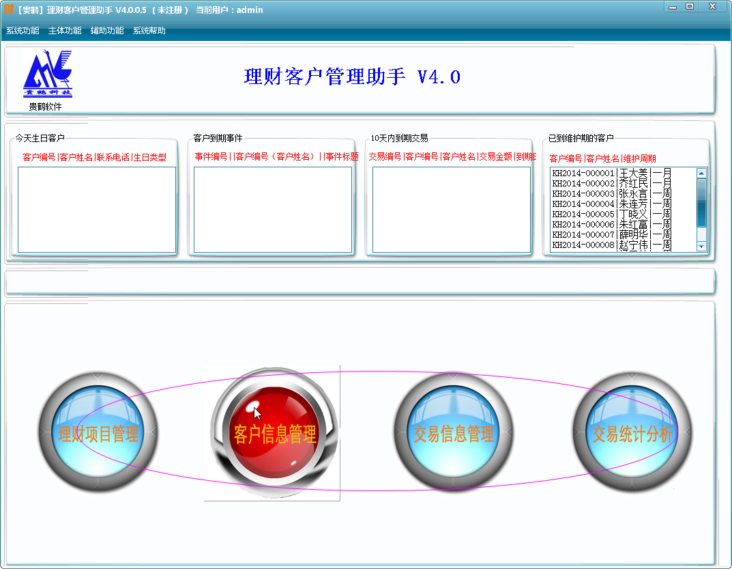Click the 理财客户管理助手 V4.0 title text
This screenshot has height=569, width=732.
pyautogui.click(x=353, y=77)
